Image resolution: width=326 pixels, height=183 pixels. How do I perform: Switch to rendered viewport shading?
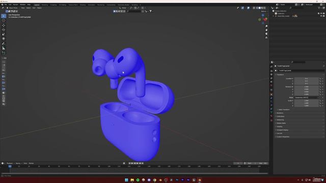point(264,8)
